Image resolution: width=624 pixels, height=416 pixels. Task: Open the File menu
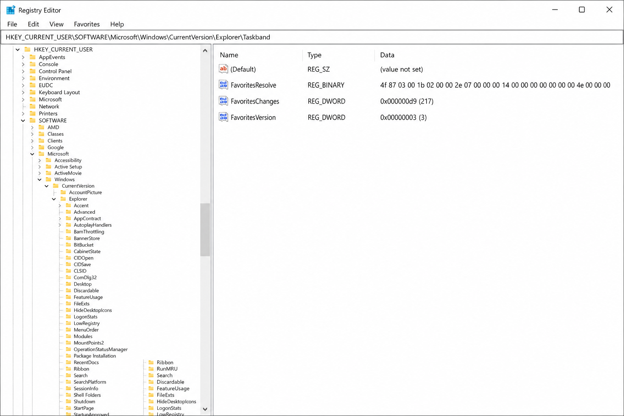12,24
